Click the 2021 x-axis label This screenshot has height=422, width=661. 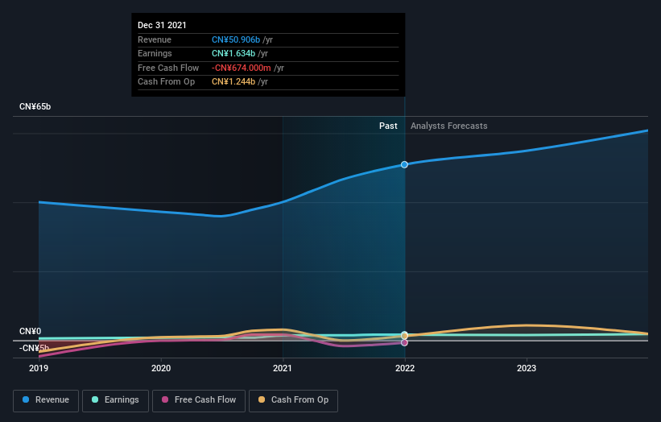(x=283, y=369)
